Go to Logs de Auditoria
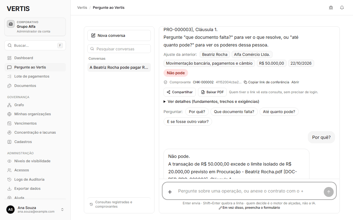353x220 pixels. [35, 180]
